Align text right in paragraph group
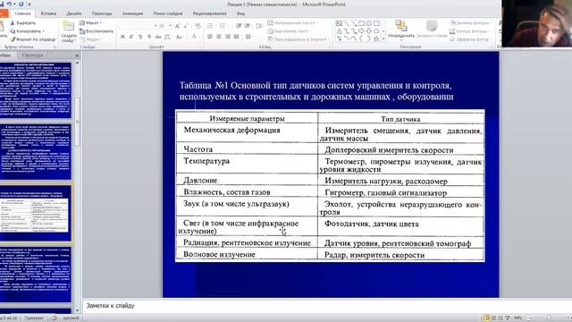572x322 pixels. 228,37
